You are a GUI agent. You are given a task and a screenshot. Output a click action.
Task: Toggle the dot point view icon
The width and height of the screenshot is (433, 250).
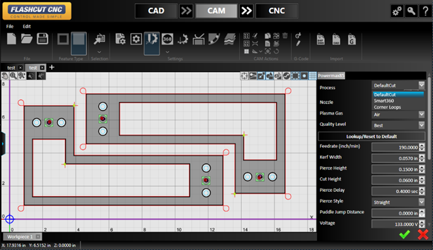(304, 76)
